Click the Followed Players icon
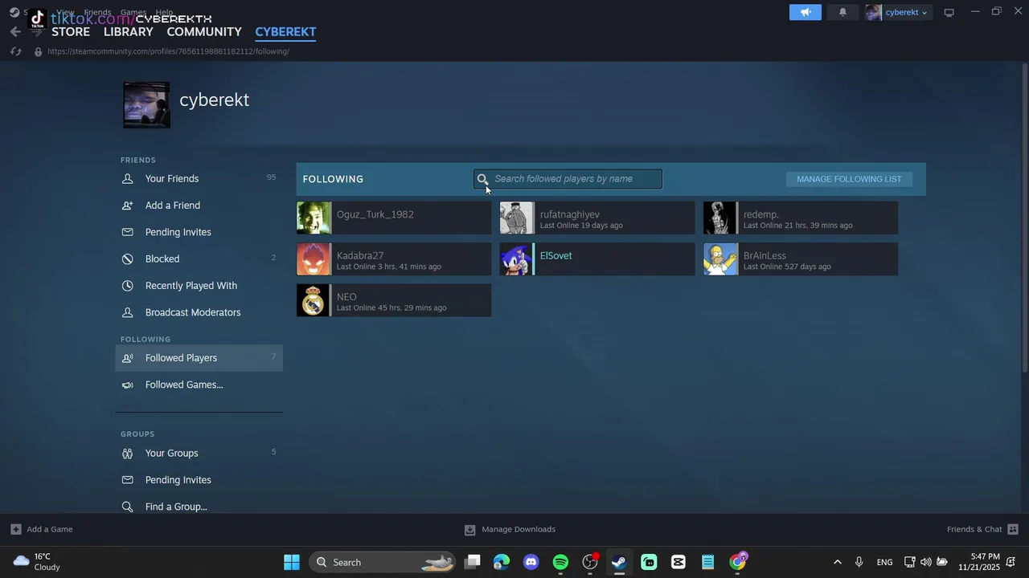Image resolution: width=1029 pixels, height=578 pixels. point(127,358)
